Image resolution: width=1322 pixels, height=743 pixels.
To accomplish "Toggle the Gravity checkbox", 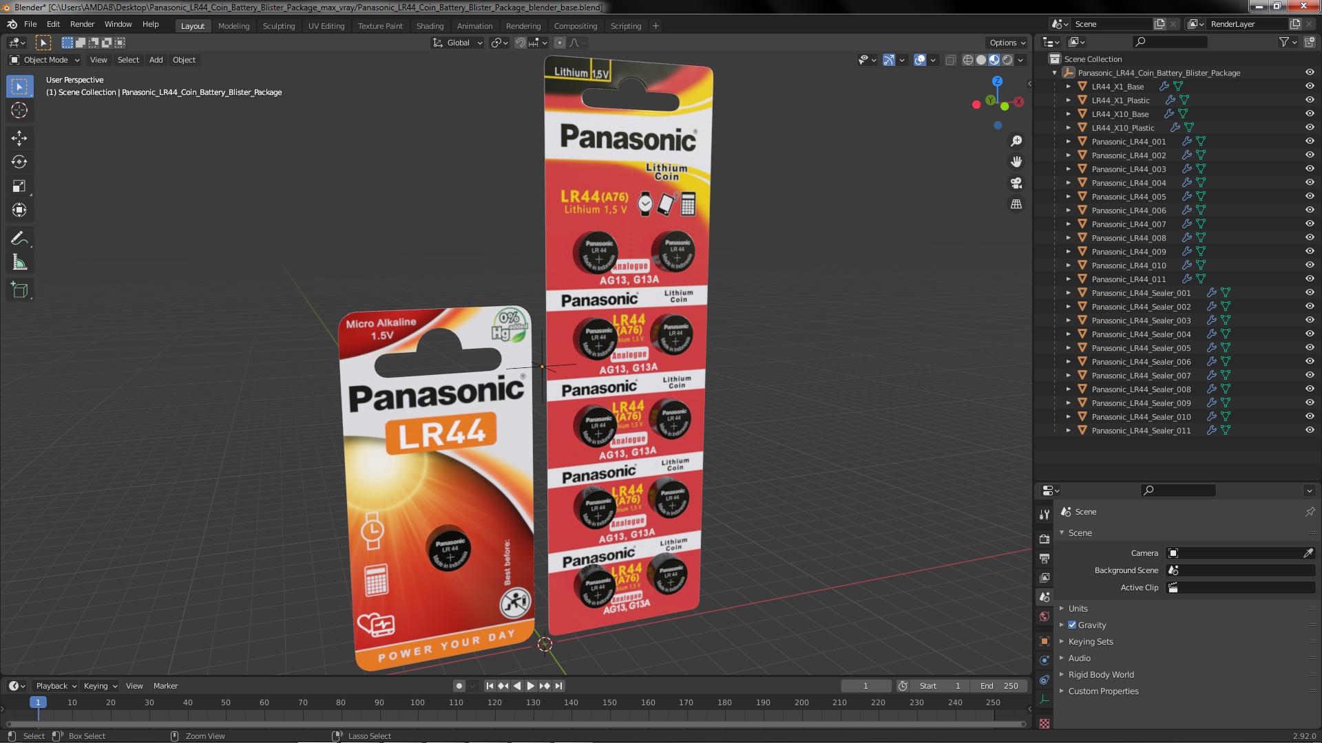I will click(1072, 625).
